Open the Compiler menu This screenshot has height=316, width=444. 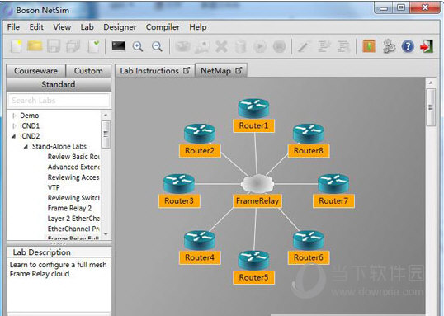click(x=163, y=27)
